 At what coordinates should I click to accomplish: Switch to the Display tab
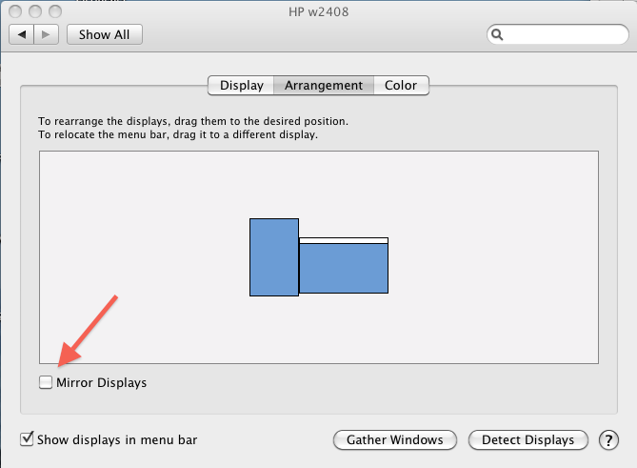pos(241,86)
